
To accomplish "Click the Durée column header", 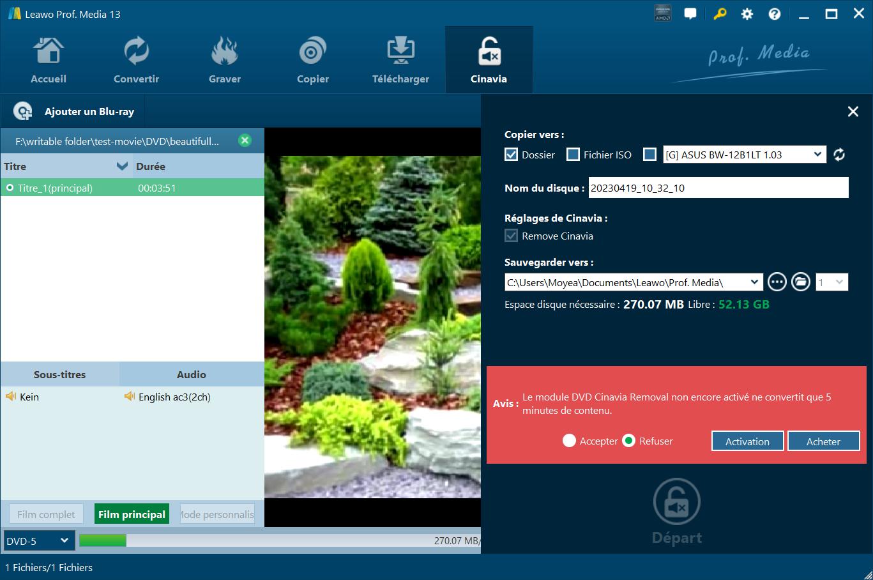I will (151, 166).
